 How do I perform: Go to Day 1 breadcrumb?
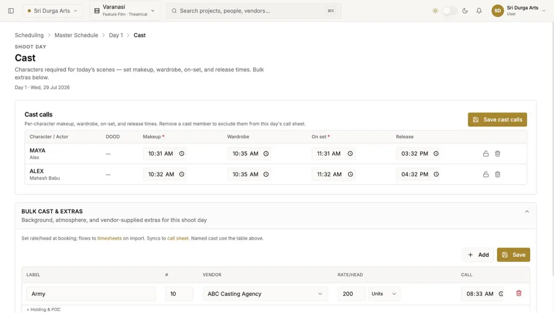116,35
